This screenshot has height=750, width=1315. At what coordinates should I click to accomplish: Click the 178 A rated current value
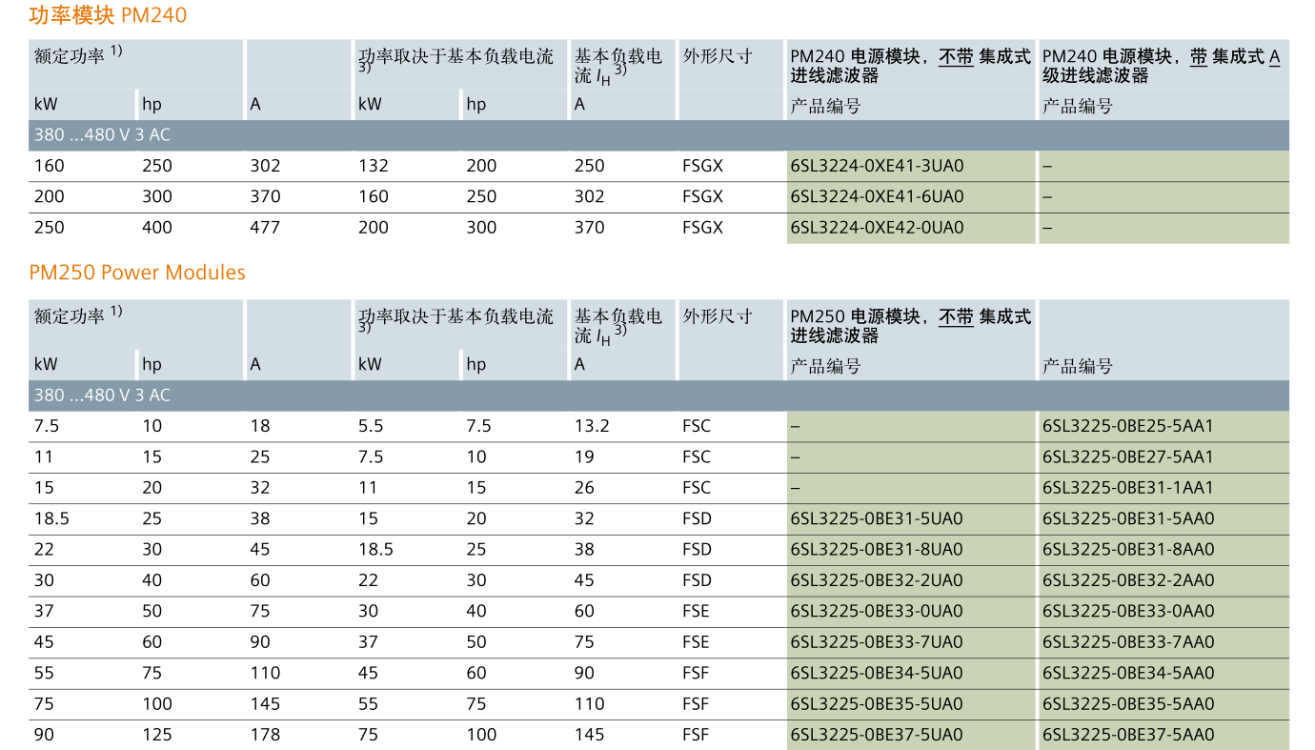point(266,735)
